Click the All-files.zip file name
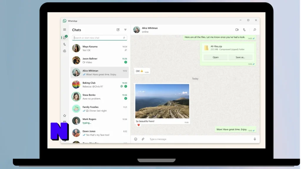This screenshot has height=169, width=301. pos(216,46)
